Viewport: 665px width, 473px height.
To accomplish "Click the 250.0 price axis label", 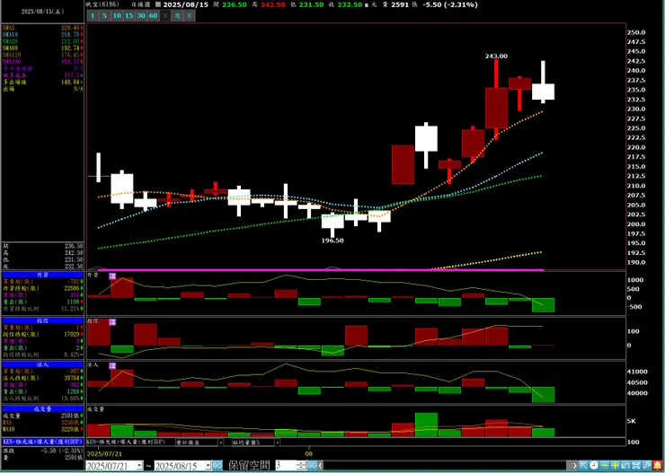I will (636, 32).
